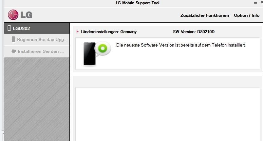Click the hatched gray sidebar area

click(x=37, y=99)
